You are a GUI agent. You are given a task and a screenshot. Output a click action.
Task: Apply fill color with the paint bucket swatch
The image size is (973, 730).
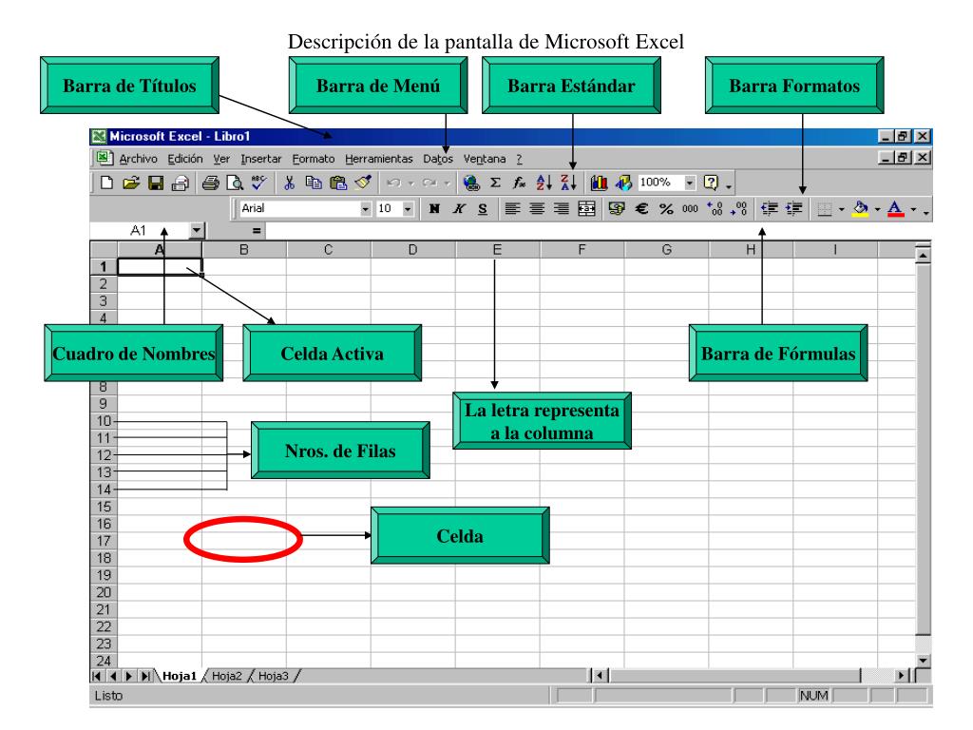pos(861,208)
